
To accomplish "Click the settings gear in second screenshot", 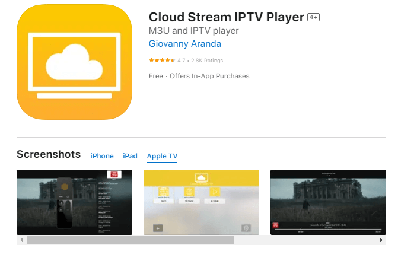I will click(245, 228).
